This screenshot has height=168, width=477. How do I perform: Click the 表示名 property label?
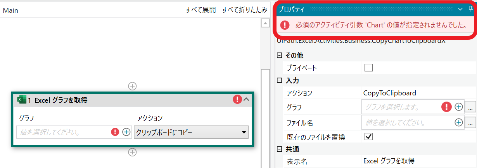[297, 162]
